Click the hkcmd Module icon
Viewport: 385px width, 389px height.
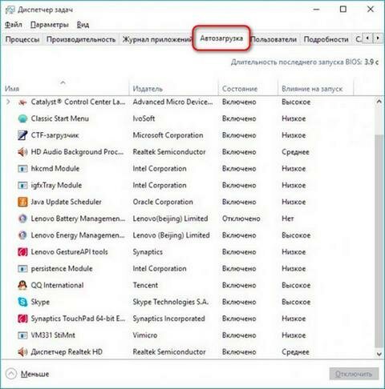coord(22,169)
